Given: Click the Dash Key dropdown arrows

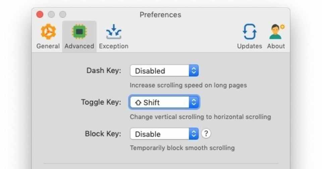Looking at the screenshot, I should click(194, 71).
